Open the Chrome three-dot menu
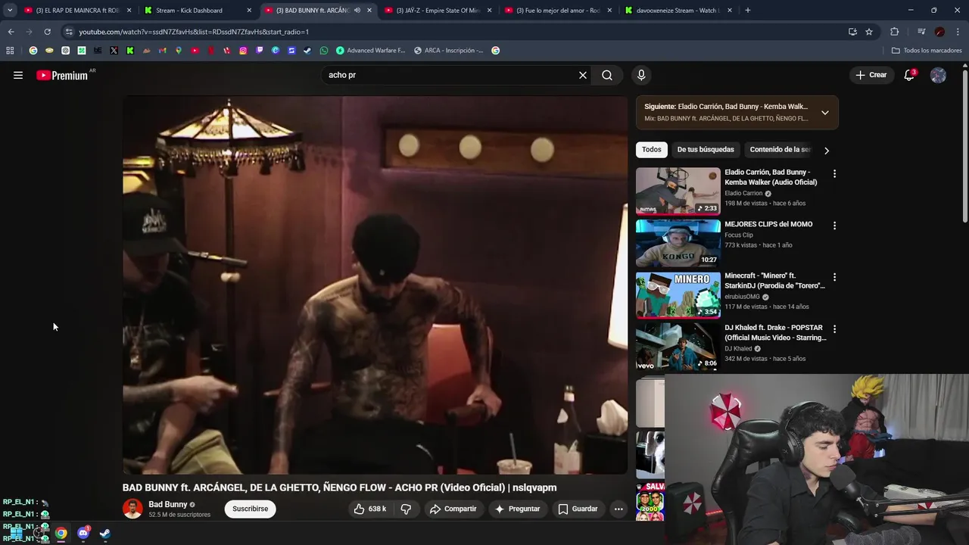Screen dimensions: 969x545 click(x=958, y=32)
